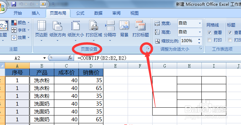Viewport: 241px width, 125px height.
Task: Decrease 缩放比例 with the down stepper
Action: click(x=199, y=43)
